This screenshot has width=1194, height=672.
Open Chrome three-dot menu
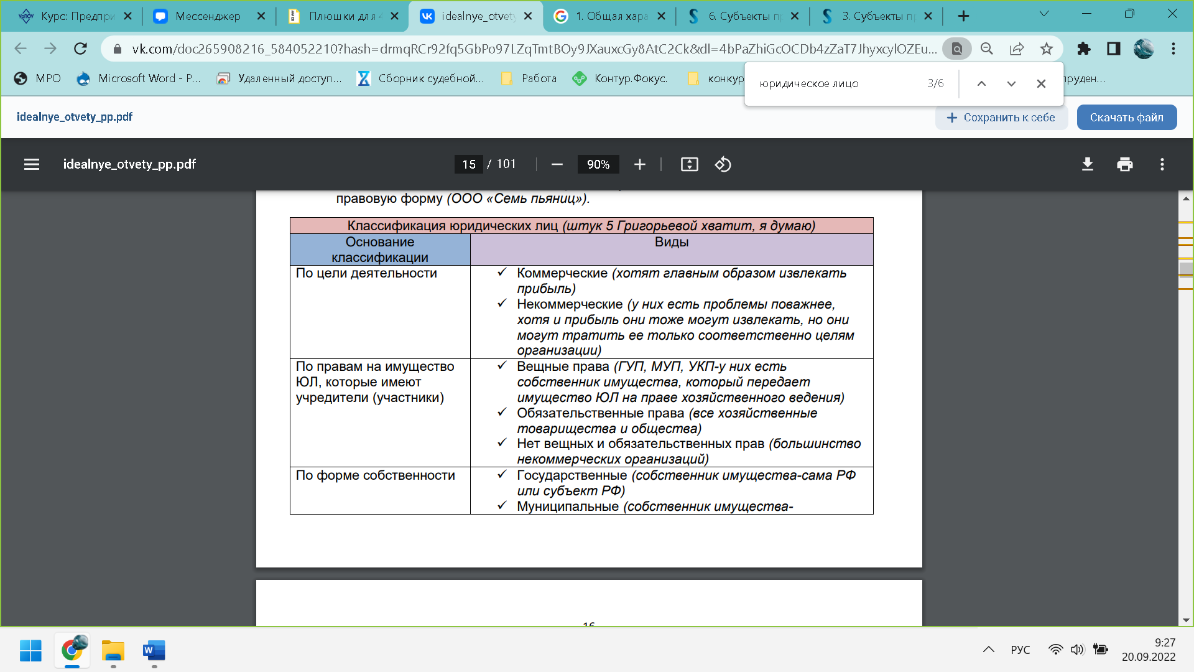pyautogui.click(x=1173, y=49)
